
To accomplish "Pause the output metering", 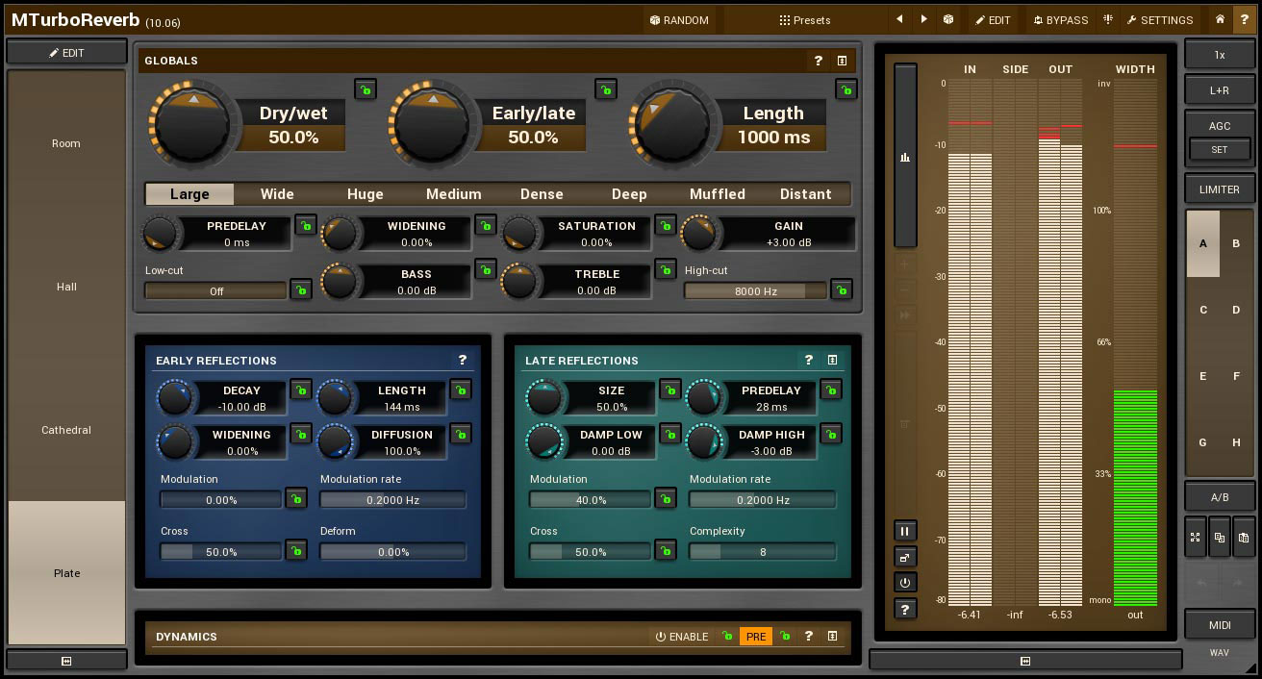I will (904, 530).
